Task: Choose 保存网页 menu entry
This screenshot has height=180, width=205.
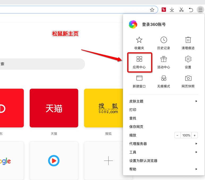Action: pyautogui.click(x=164, y=127)
